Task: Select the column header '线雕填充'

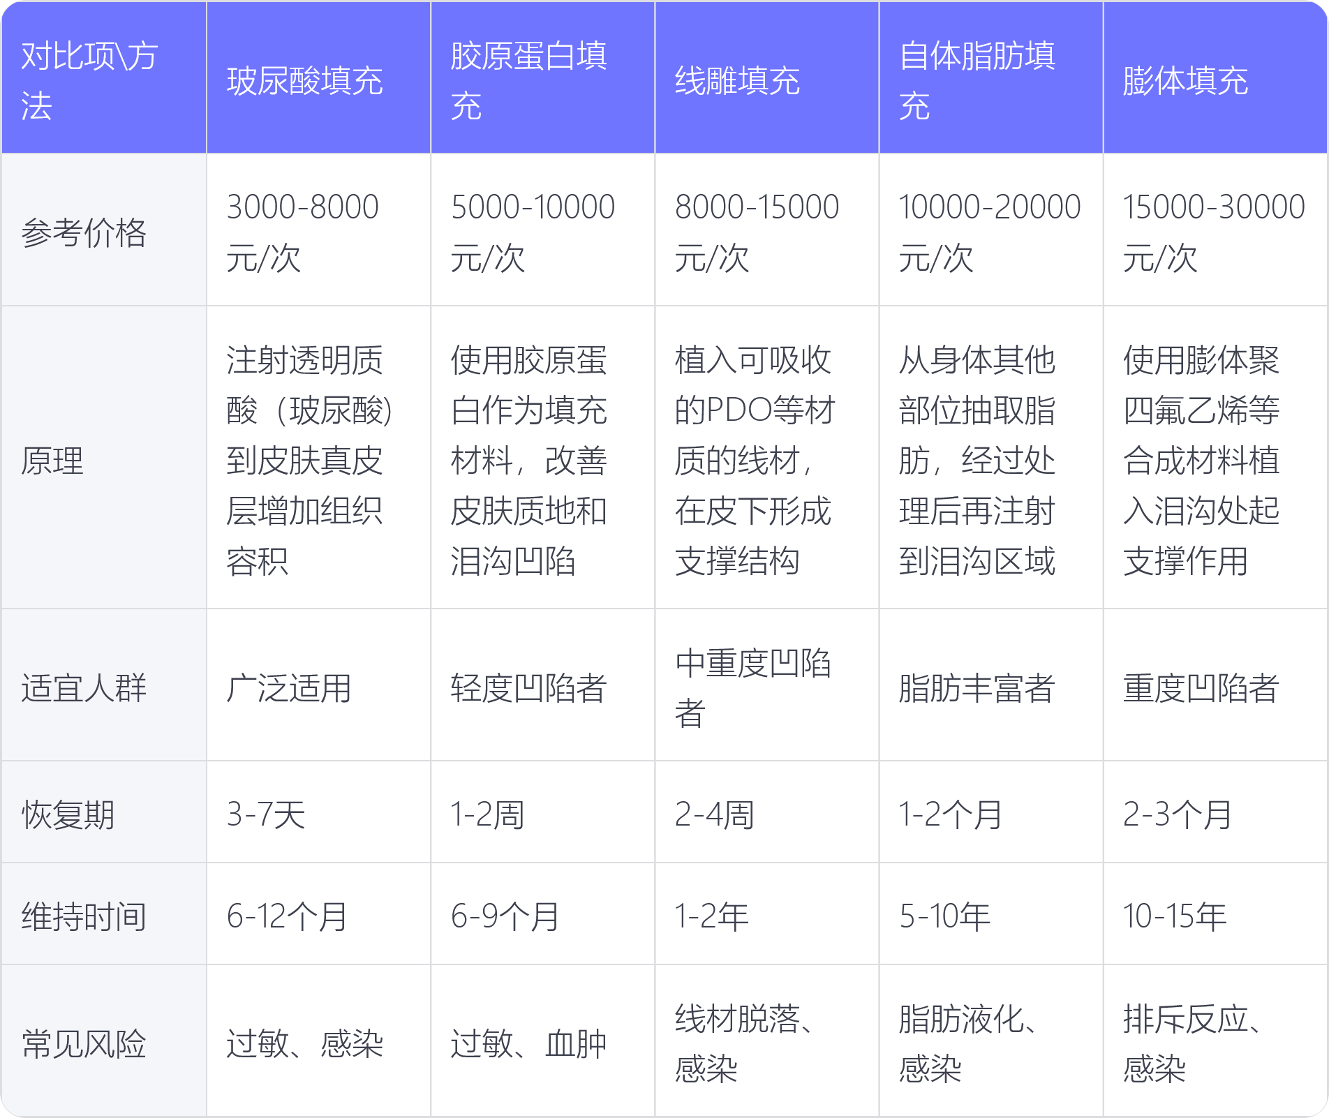Action: [x=766, y=77]
